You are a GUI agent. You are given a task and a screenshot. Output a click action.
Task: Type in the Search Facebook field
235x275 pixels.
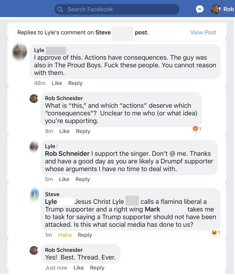coord(117,9)
